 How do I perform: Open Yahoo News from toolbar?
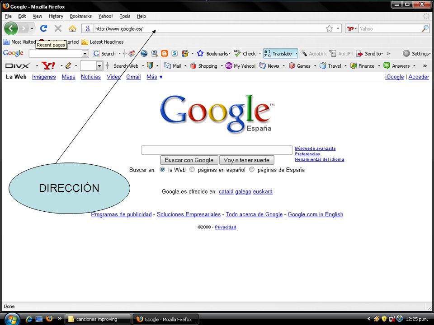click(x=269, y=66)
